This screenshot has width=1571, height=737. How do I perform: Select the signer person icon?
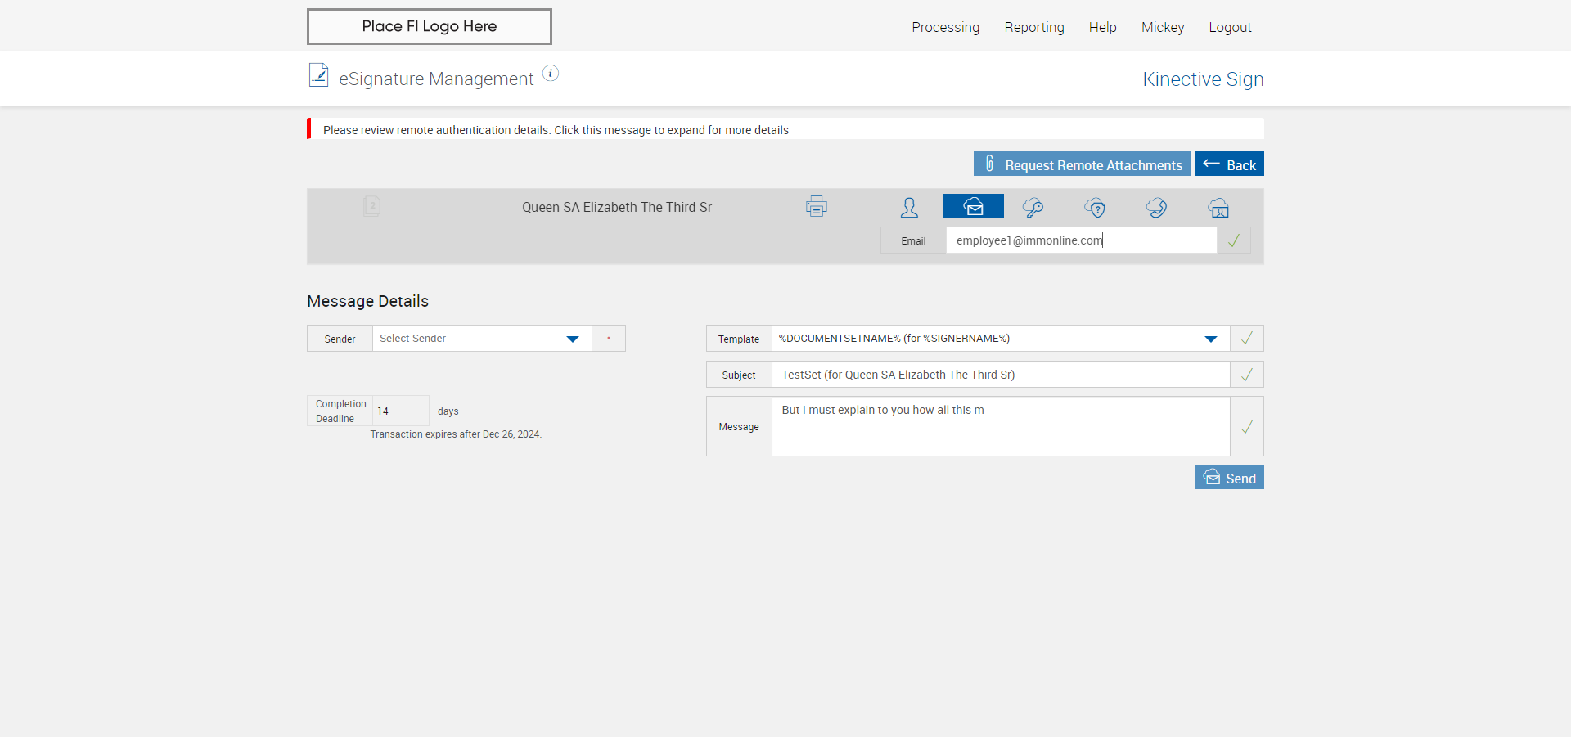click(x=909, y=208)
